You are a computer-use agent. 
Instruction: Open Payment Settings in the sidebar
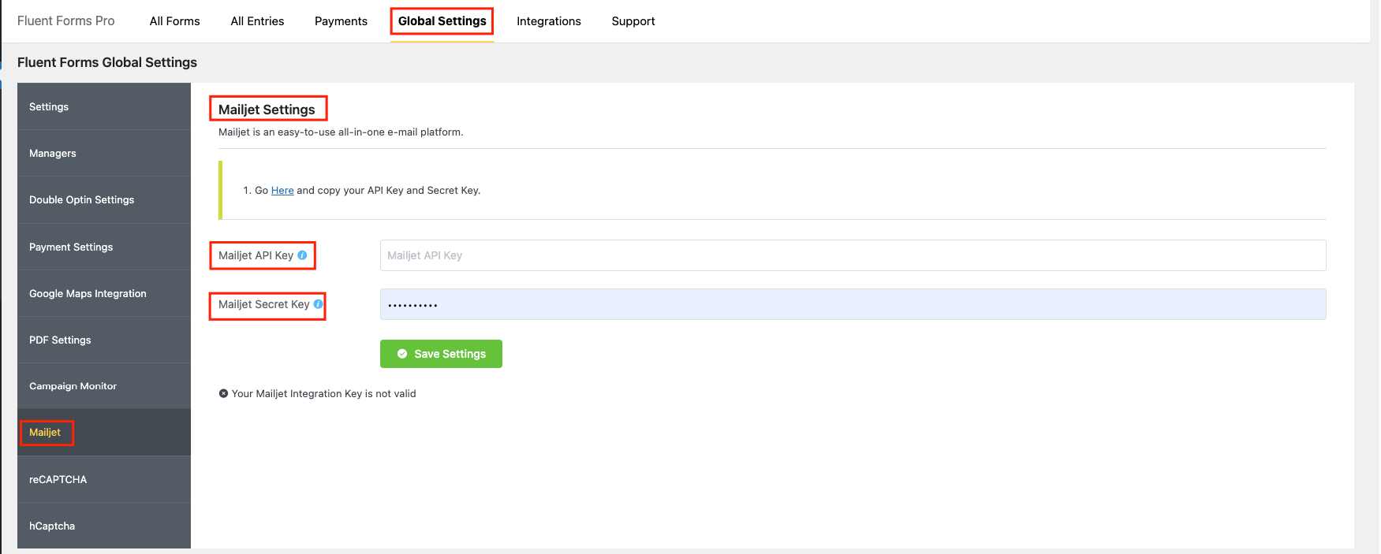tap(104, 247)
